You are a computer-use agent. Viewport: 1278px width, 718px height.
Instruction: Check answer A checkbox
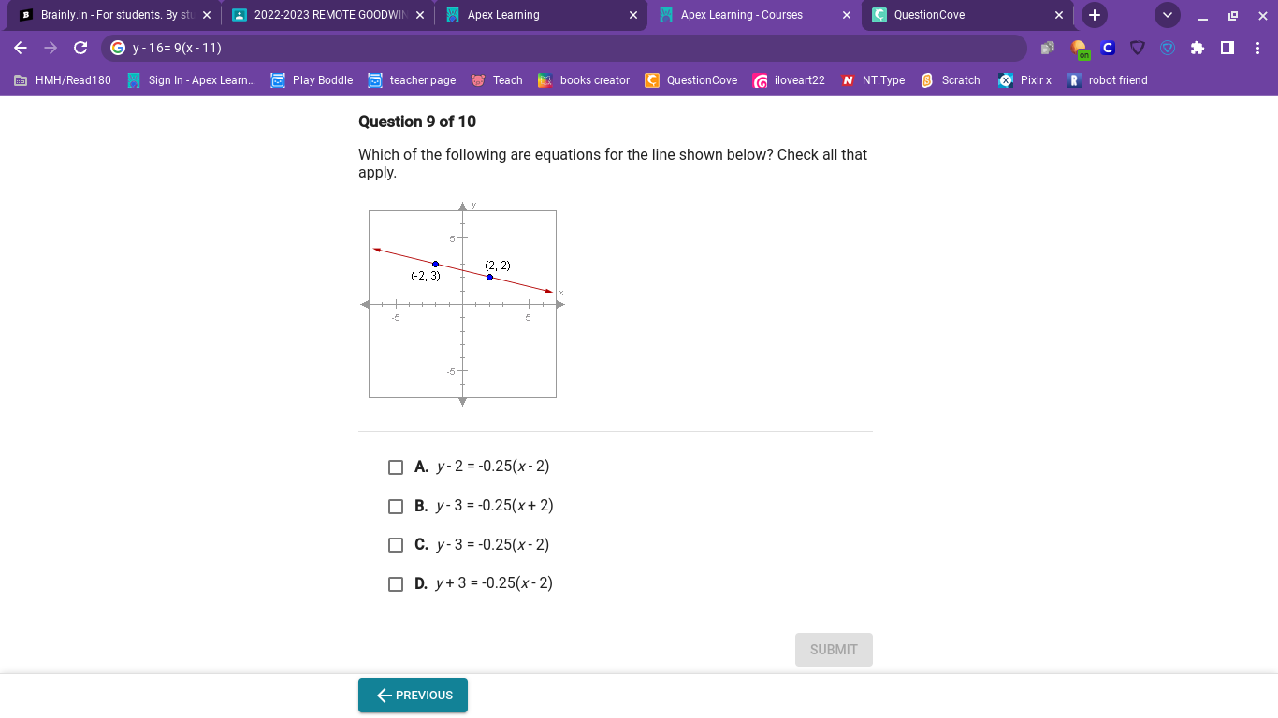tap(396, 467)
